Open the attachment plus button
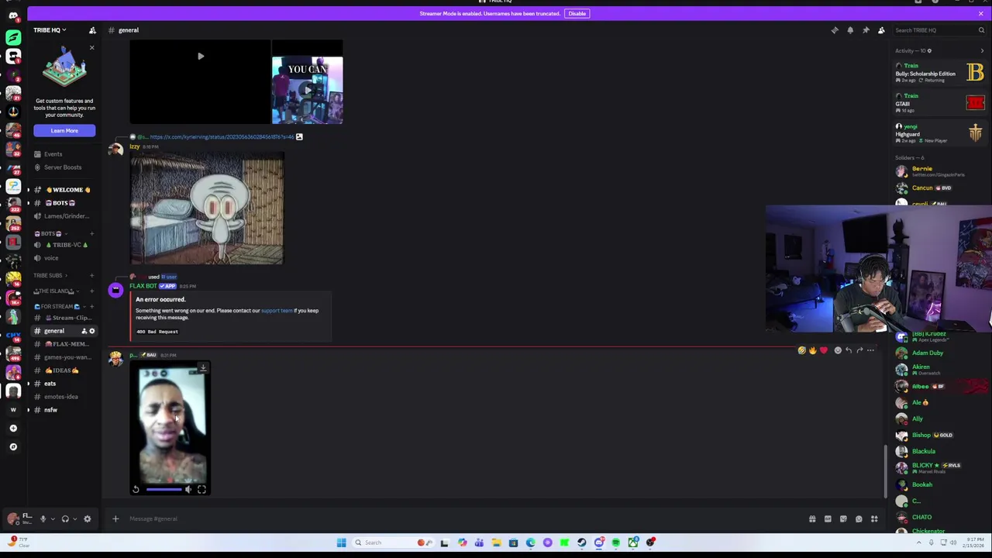The width and height of the screenshot is (992, 558). pos(115,518)
